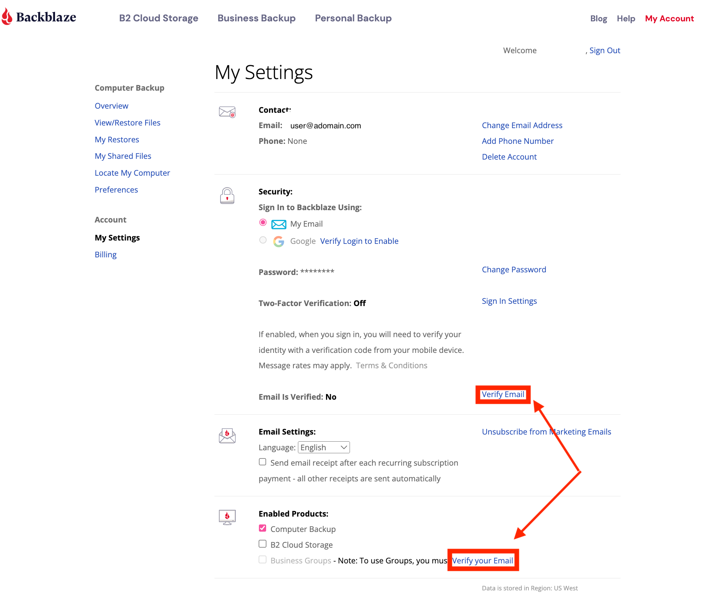Screen dimensions: 707x596
Task: Open Sign In Settings
Action: [509, 301]
